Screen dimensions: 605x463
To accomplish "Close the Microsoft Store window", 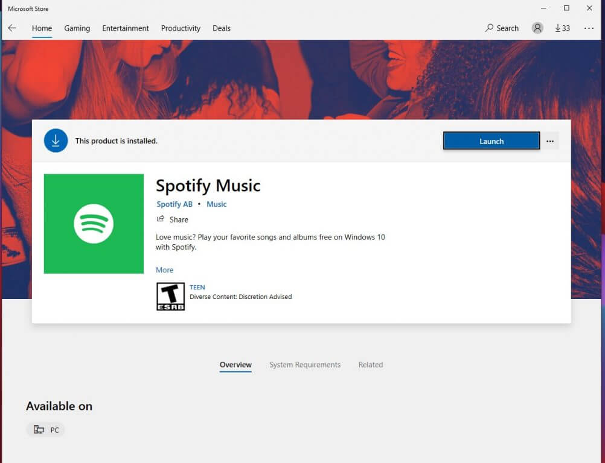I will coord(589,8).
